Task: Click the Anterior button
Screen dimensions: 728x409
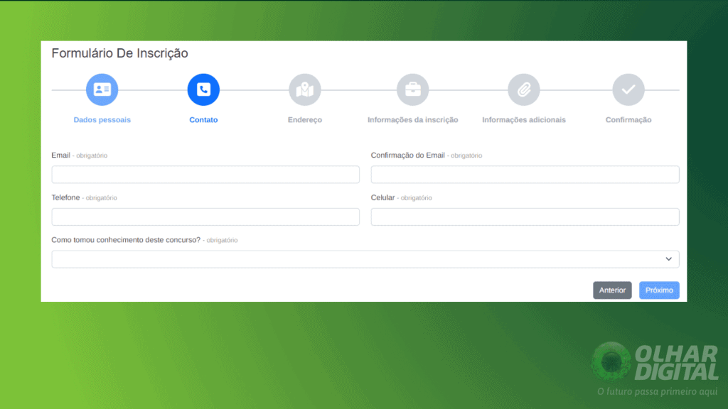Action: click(612, 290)
